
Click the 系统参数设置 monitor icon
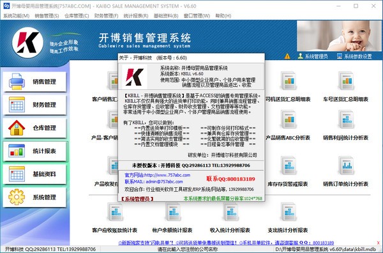pyautogui.click(x=340, y=56)
